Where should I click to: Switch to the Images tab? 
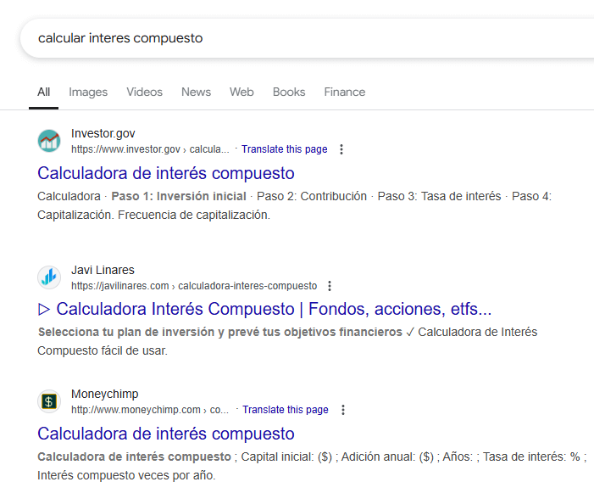(88, 92)
